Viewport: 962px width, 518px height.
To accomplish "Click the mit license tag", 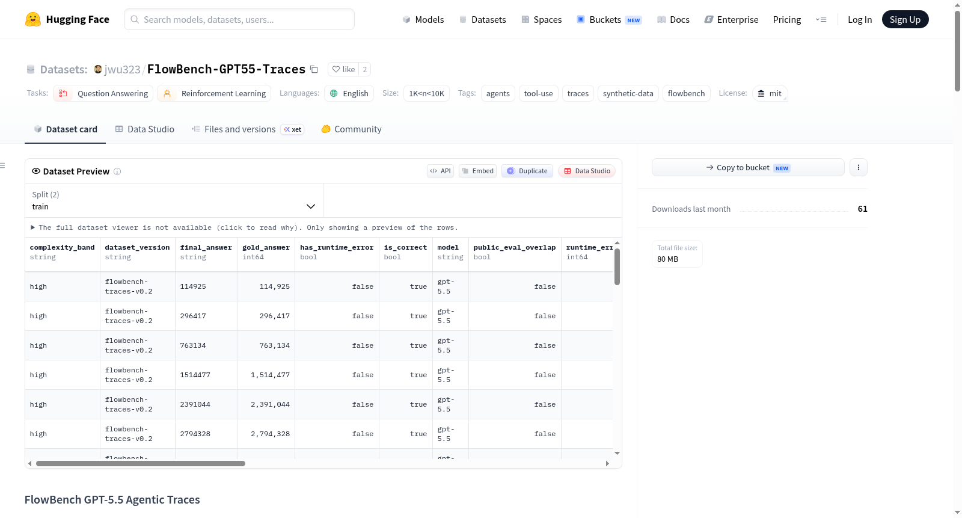I will [770, 93].
